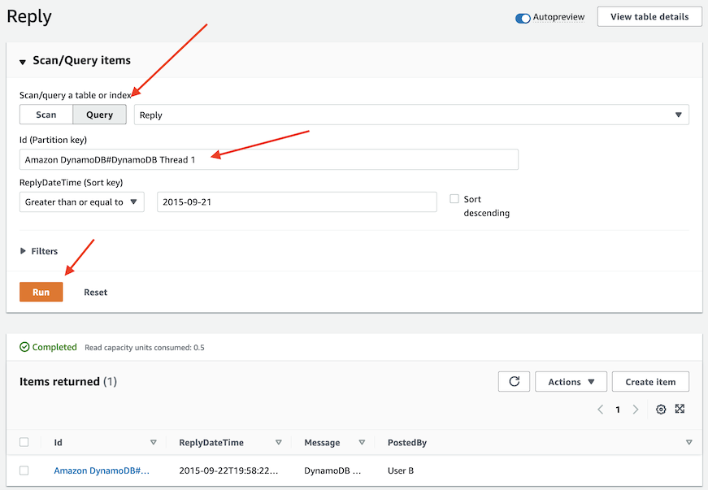Open the Reply table or index dropdown
The width and height of the screenshot is (708, 490).
click(411, 115)
